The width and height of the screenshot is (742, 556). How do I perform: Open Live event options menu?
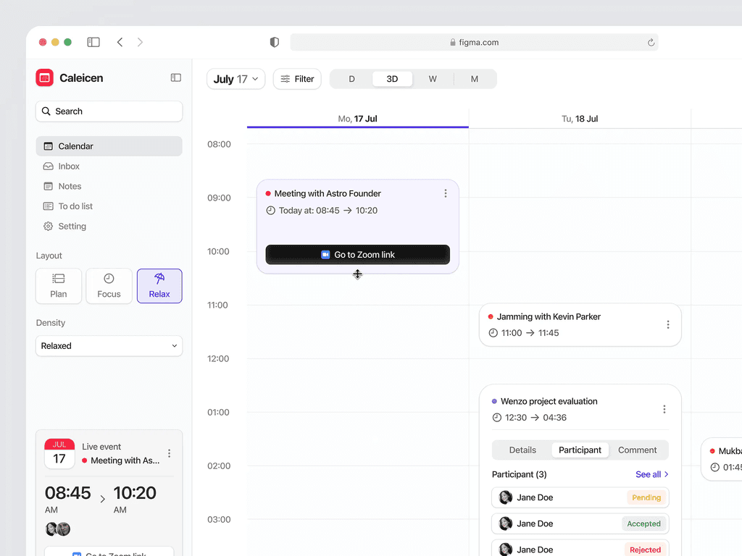pos(169,453)
